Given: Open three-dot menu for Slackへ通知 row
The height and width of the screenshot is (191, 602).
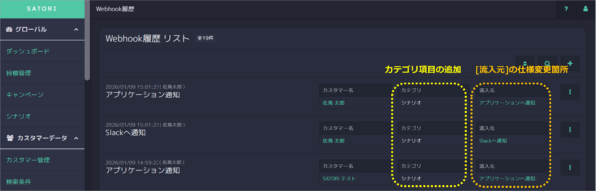Looking at the screenshot, I should (570, 130).
